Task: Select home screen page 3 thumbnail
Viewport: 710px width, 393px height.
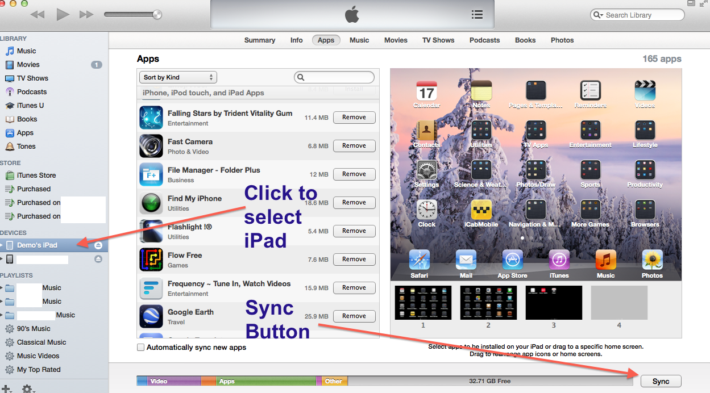Action: click(x=554, y=303)
